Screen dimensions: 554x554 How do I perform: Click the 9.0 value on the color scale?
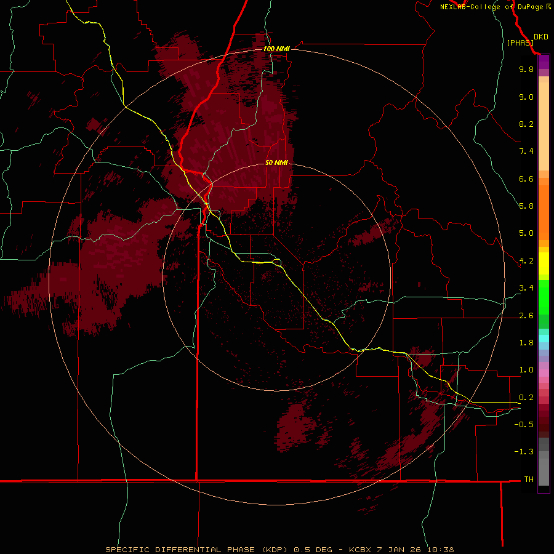[526, 97]
